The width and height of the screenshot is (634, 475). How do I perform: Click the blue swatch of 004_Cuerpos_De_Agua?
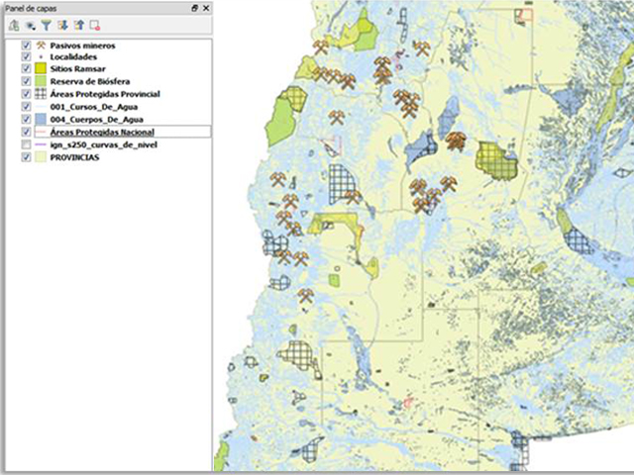41,119
